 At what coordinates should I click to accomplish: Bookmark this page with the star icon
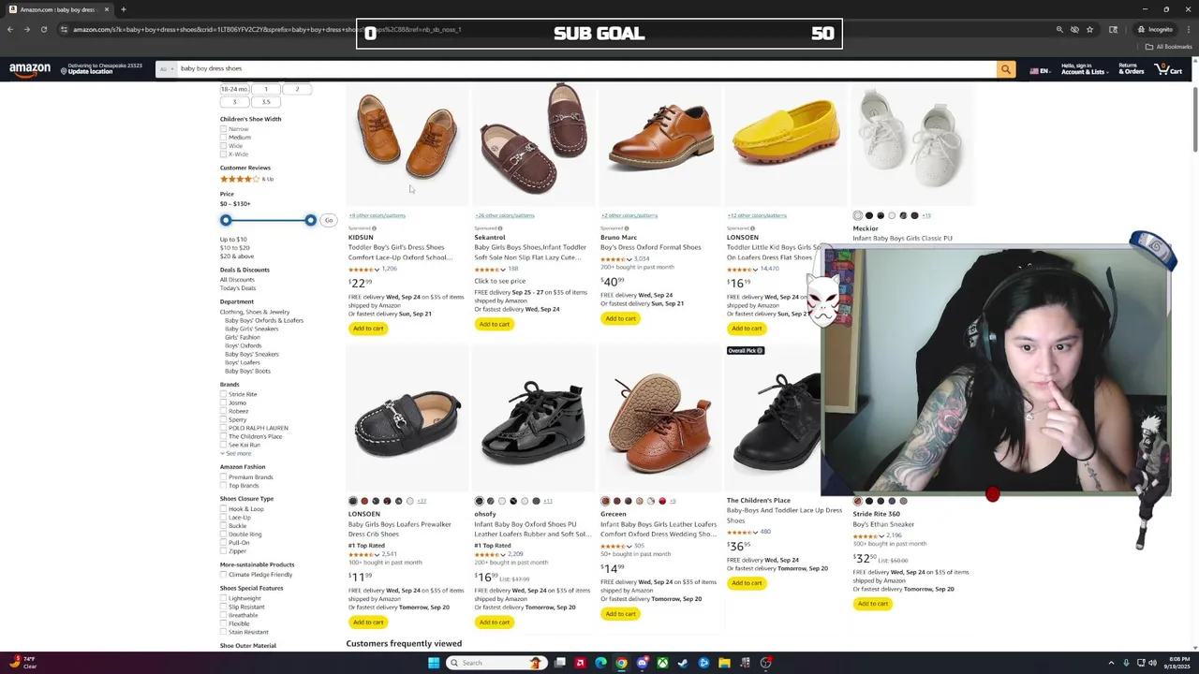pos(1089,29)
